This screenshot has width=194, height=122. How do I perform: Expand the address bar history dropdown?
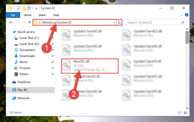coord(114,23)
